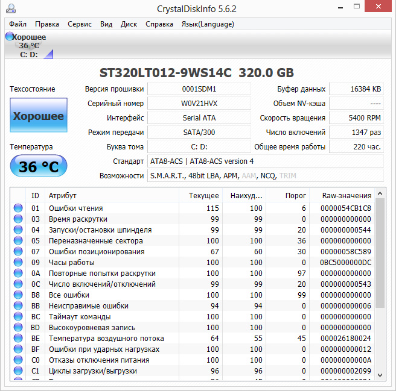Click status orb for Таймаут команды row
This screenshot has width=396, height=391.
18,316
